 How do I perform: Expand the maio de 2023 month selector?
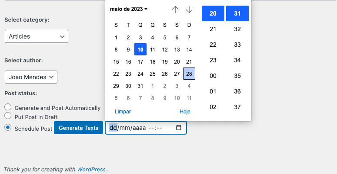click(x=129, y=9)
